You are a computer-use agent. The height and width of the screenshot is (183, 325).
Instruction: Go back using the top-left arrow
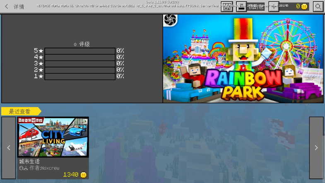(7, 7)
